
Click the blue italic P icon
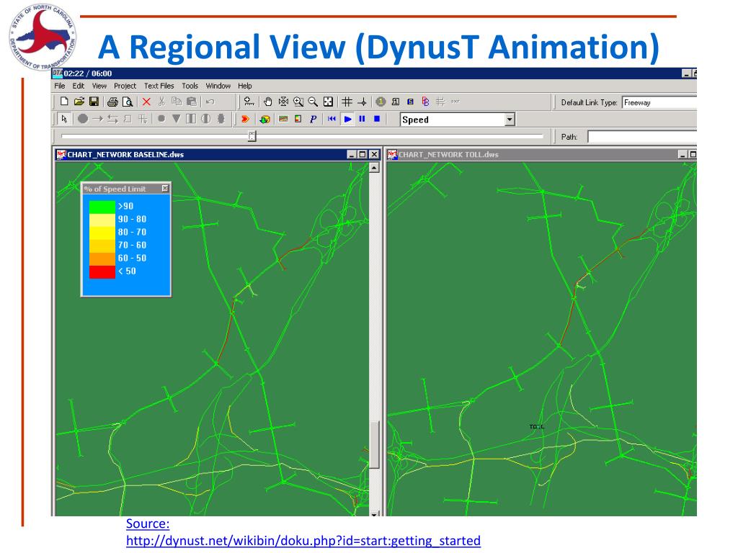(313, 119)
